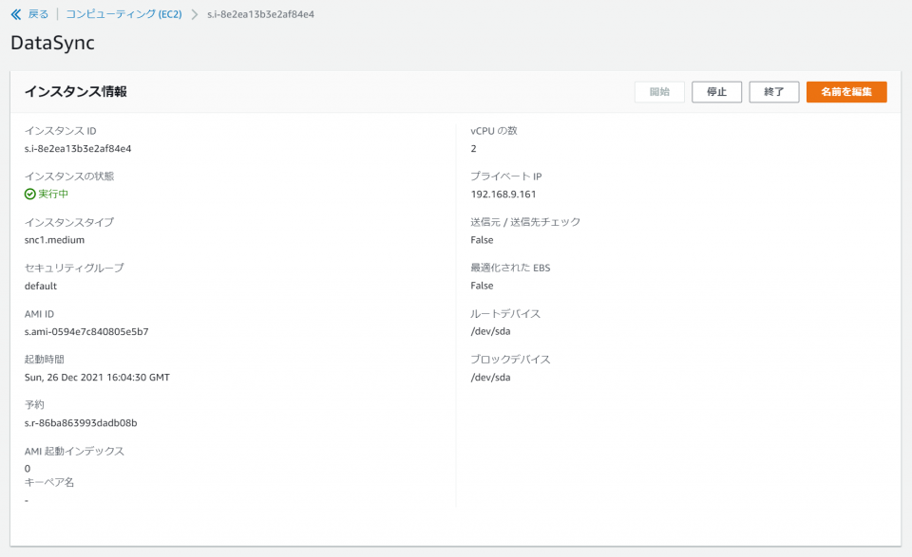Screen dimensions: 912x557
Task: Select the private IP 192.168.9.161
Action: pyautogui.click(x=504, y=194)
